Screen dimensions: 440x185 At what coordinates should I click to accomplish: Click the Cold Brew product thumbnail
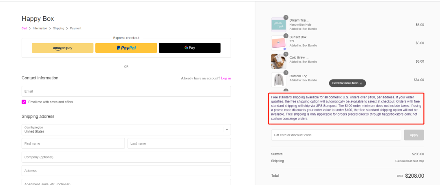coord(279,61)
